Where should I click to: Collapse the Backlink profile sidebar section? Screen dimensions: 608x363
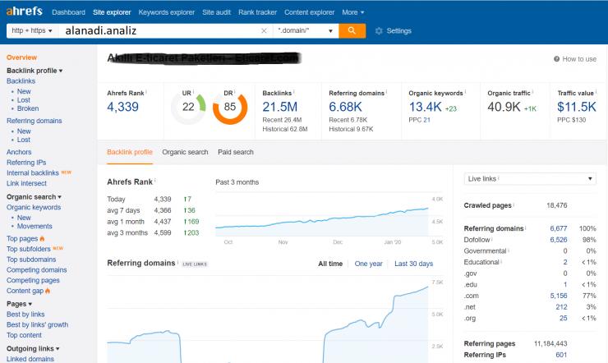35,71
